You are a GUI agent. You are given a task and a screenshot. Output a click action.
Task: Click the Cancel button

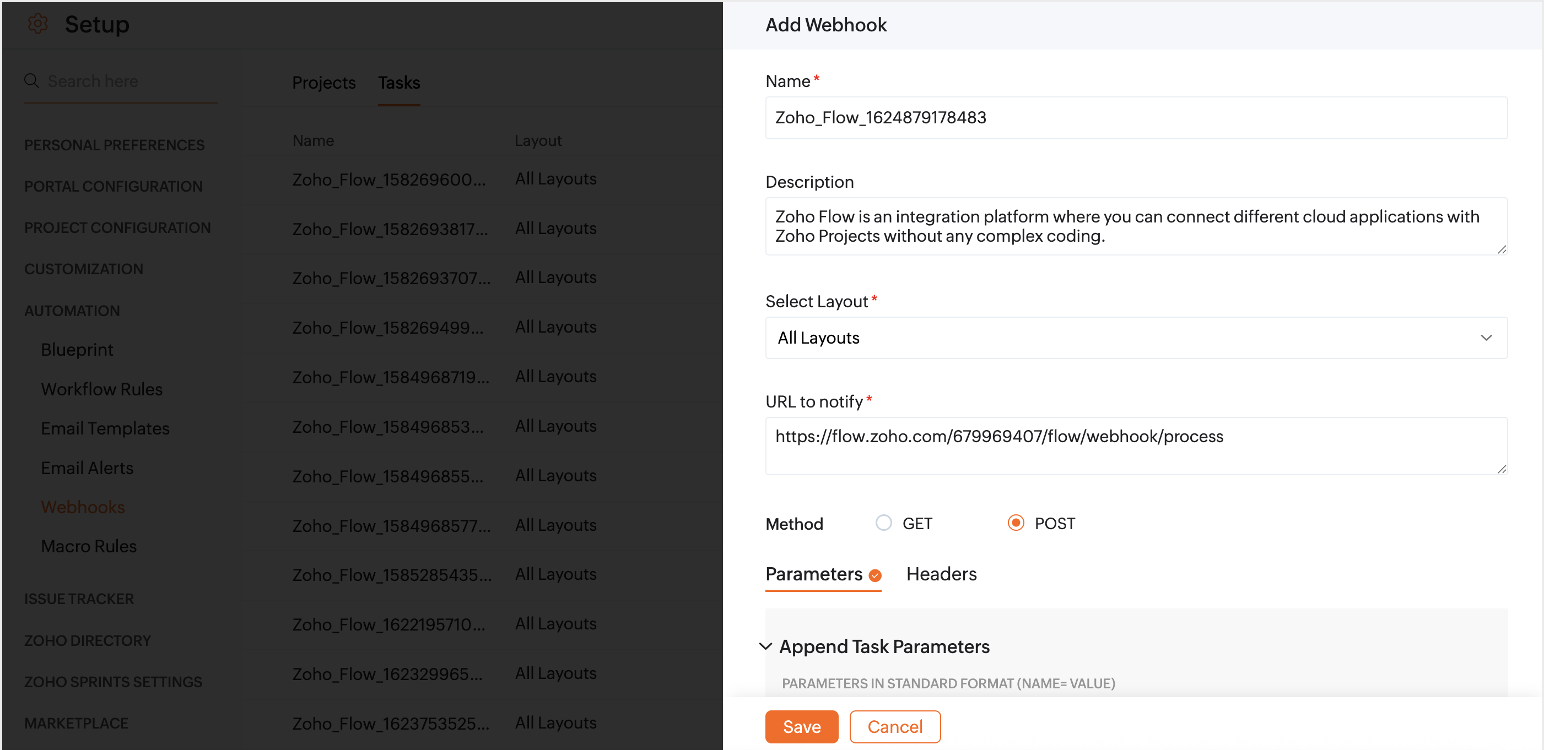(894, 727)
